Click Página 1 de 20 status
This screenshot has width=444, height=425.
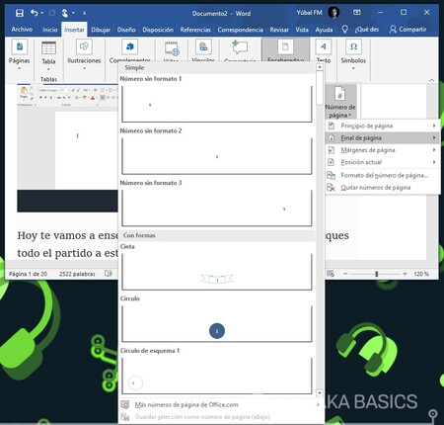coord(28,274)
